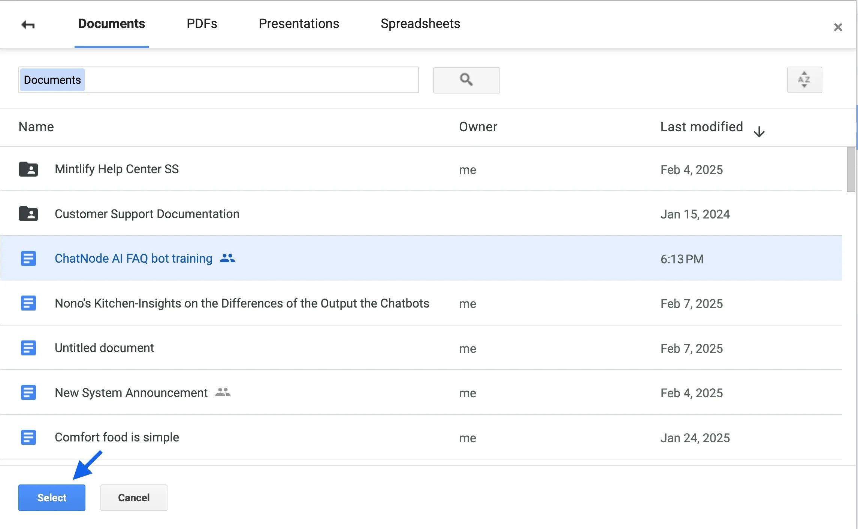Click the magnifying glass search button

click(x=466, y=80)
